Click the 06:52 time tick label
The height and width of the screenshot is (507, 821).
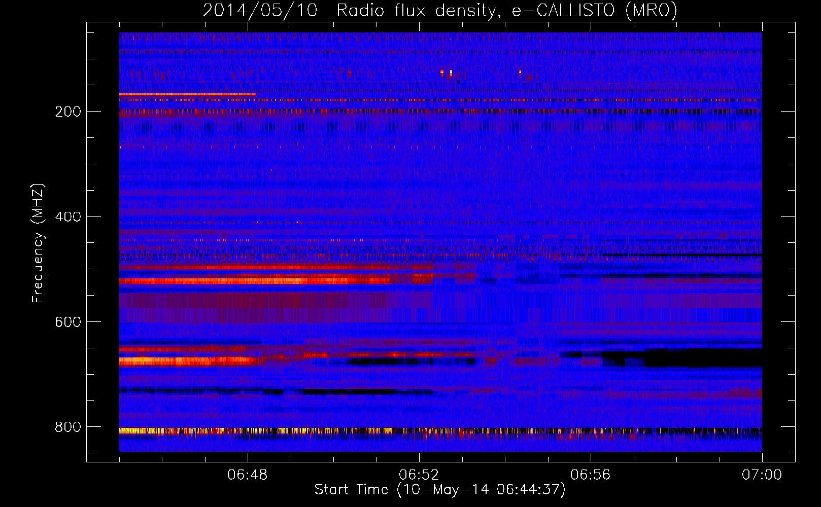(419, 475)
